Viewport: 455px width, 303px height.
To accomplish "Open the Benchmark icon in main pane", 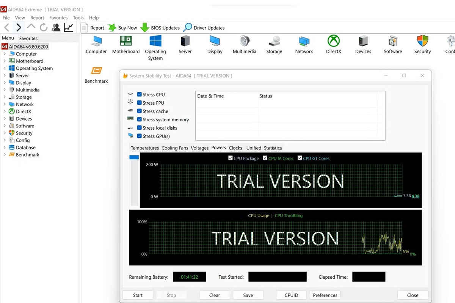I will tap(96, 71).
